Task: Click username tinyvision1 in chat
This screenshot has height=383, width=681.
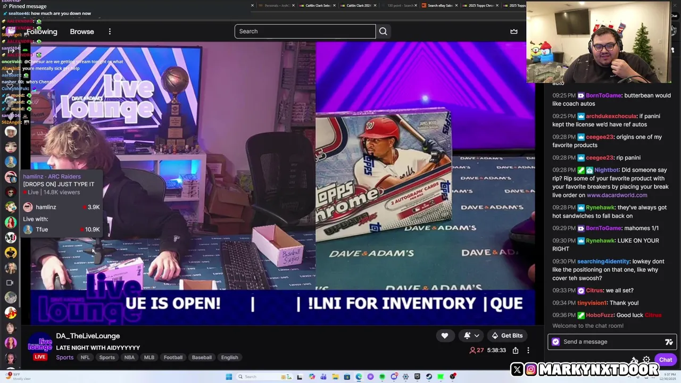Action: coord(592,303)
